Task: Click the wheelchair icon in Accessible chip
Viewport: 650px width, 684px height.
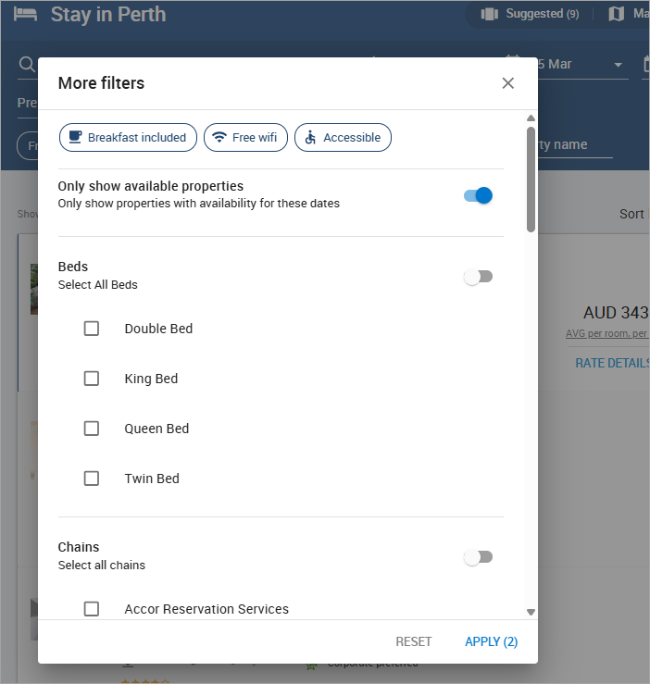Action: (310, 137)
